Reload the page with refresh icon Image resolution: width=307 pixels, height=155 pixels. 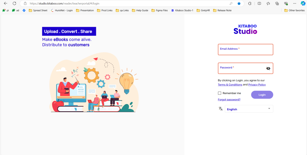(x=14, y=3)
